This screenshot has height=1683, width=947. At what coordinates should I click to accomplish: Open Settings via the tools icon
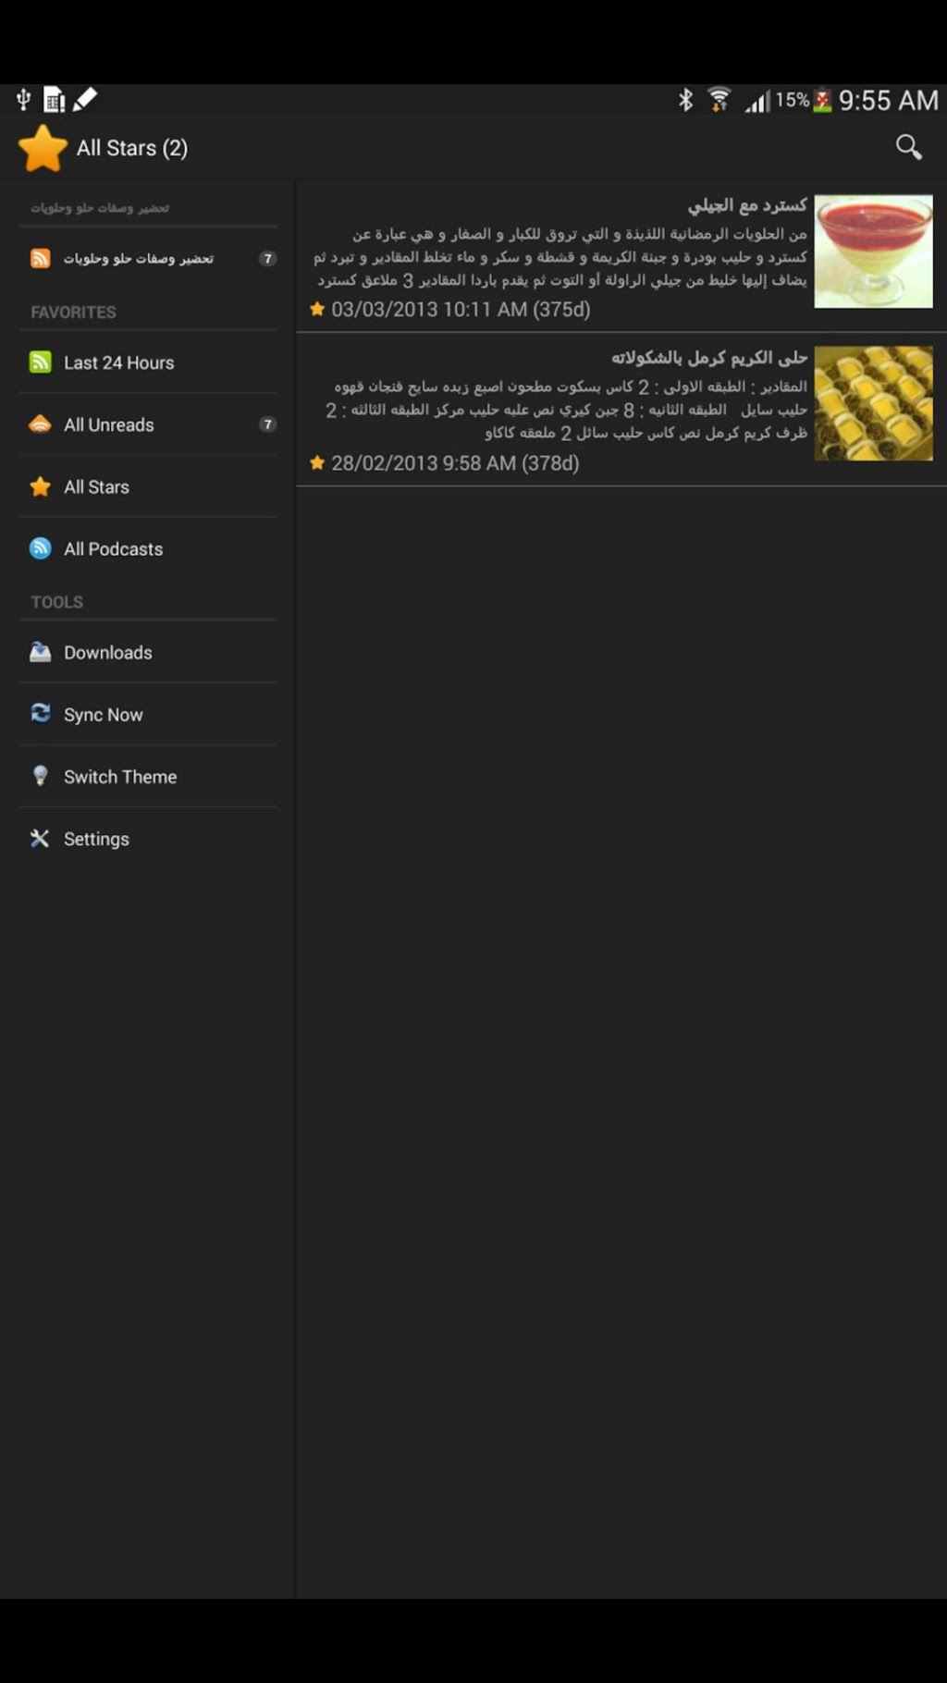40,838
